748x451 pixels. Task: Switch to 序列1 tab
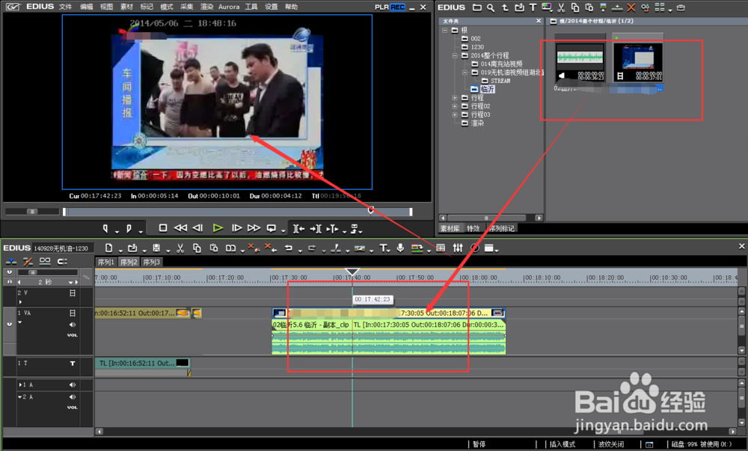[106, 263]
